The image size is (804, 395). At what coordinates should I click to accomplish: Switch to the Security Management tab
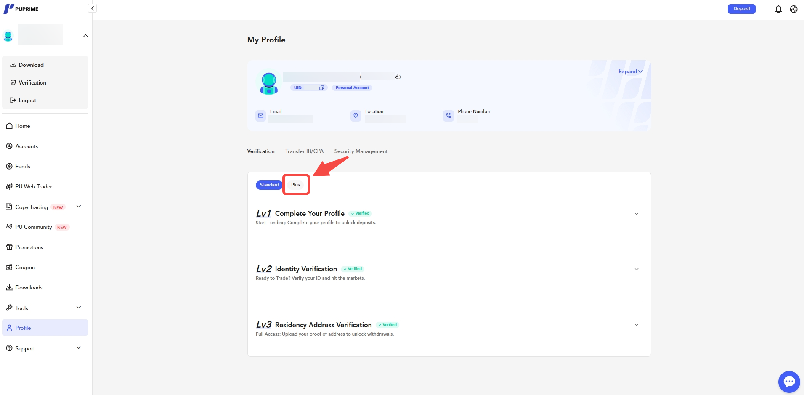tap(361, 151)
